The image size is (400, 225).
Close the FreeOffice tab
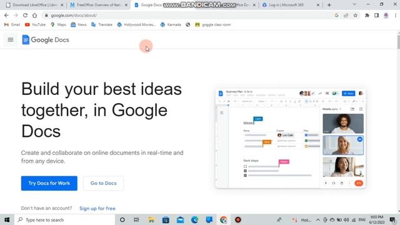pos(126,5)
